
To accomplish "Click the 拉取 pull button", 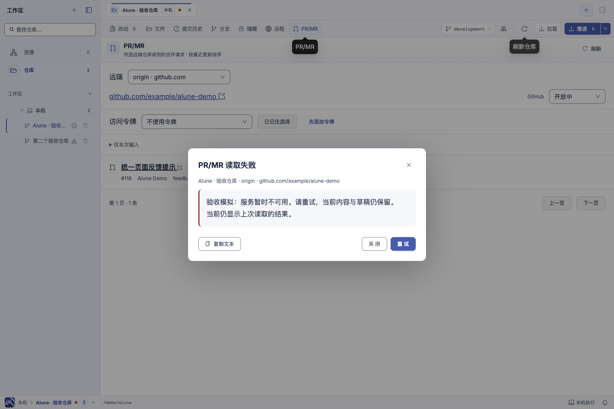I will point(548,29).
